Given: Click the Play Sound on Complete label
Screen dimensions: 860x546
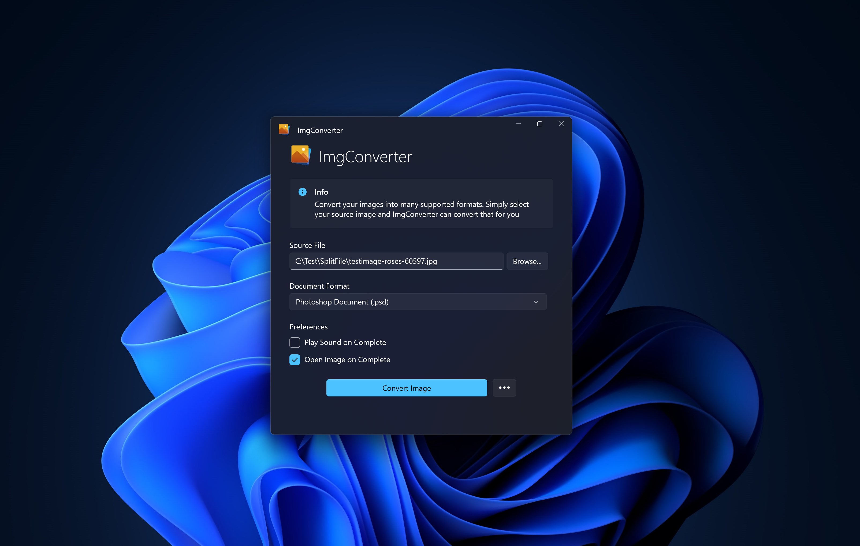Looking at the screenshot, I should click(x=345, y=343).
